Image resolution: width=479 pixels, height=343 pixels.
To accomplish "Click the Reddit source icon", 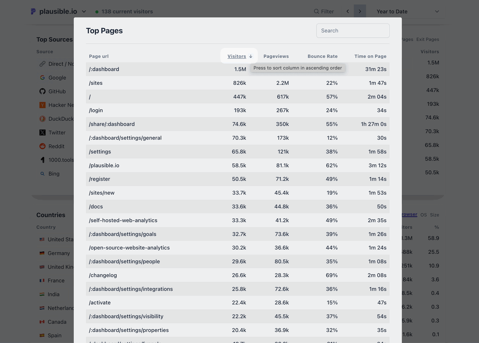I will coord(43,146).
